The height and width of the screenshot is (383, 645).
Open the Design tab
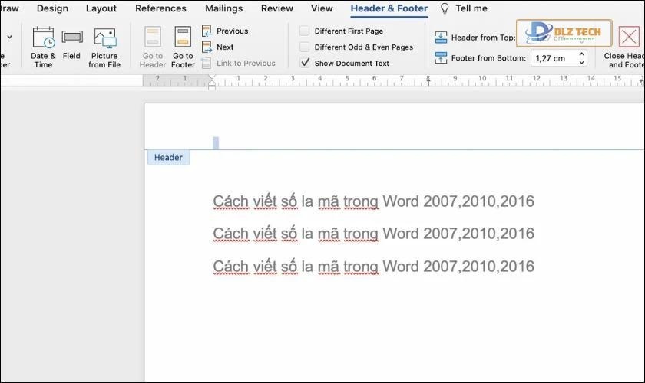click(x=52, y=8)
